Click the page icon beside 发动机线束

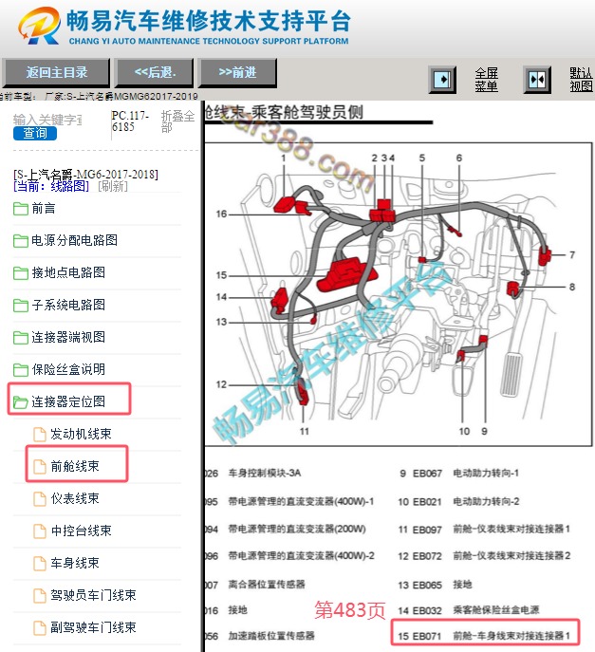click(40, 435)
